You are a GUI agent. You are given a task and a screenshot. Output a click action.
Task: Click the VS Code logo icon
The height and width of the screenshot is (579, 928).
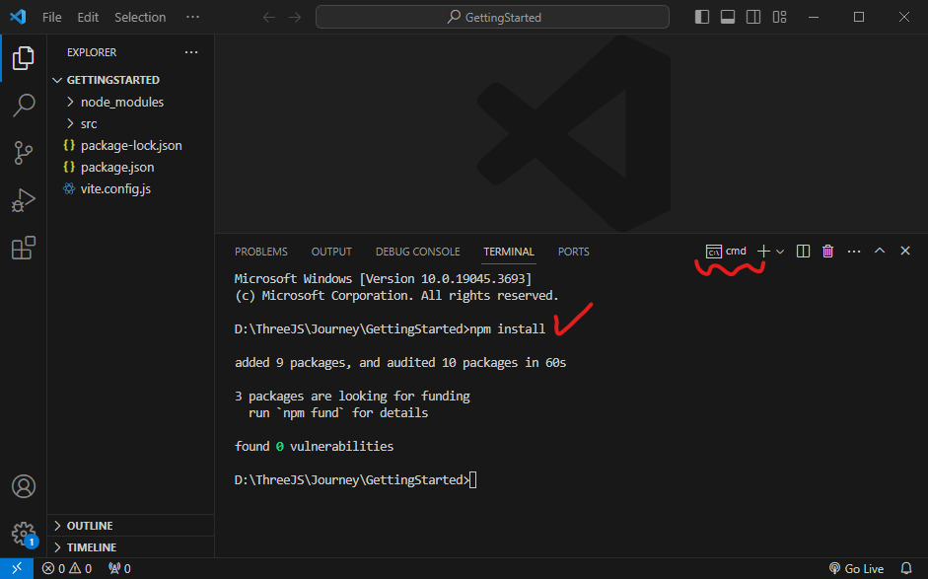18,17
